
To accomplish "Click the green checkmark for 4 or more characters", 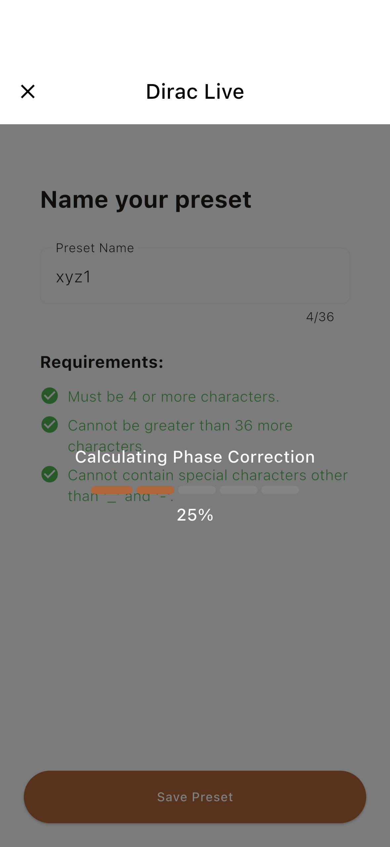I will [50, 396].
